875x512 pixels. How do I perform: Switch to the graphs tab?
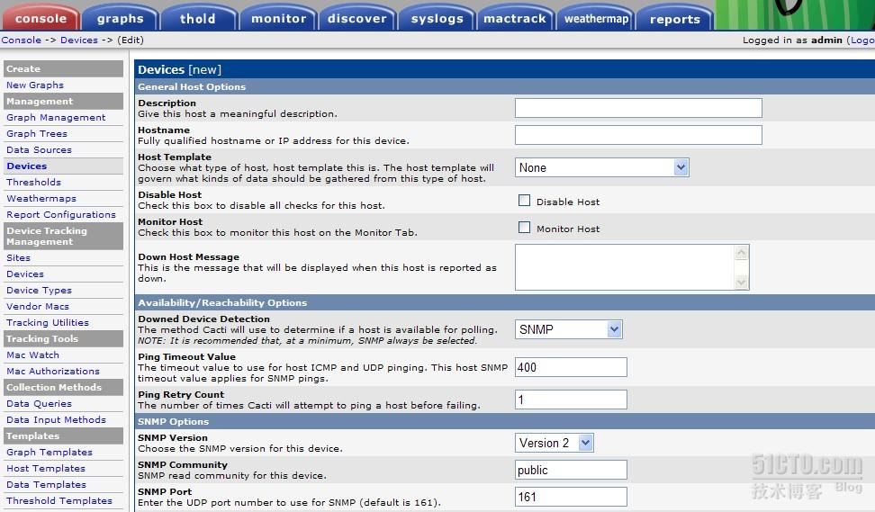coord(120,18)
